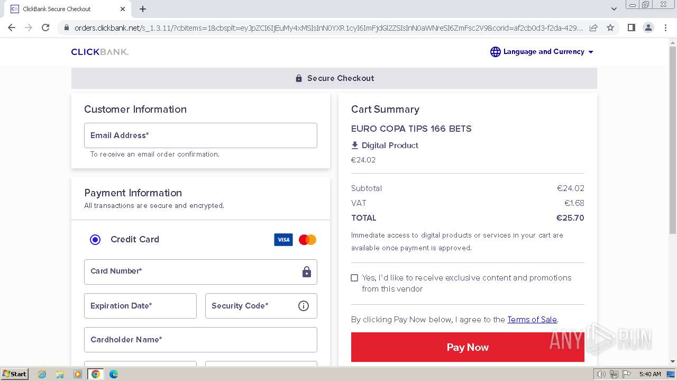This screenshot has height=381, width=677.
Task: Open the Chrome three-dot menu
Action: point(665,28)
